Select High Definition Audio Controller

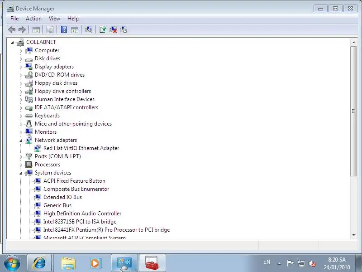[82, 214]
